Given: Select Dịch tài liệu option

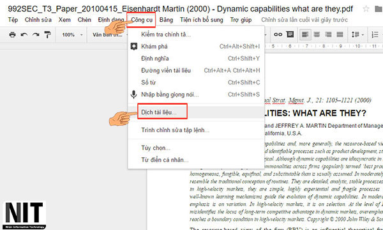Looking at the screenshot, I should point(196,112).
